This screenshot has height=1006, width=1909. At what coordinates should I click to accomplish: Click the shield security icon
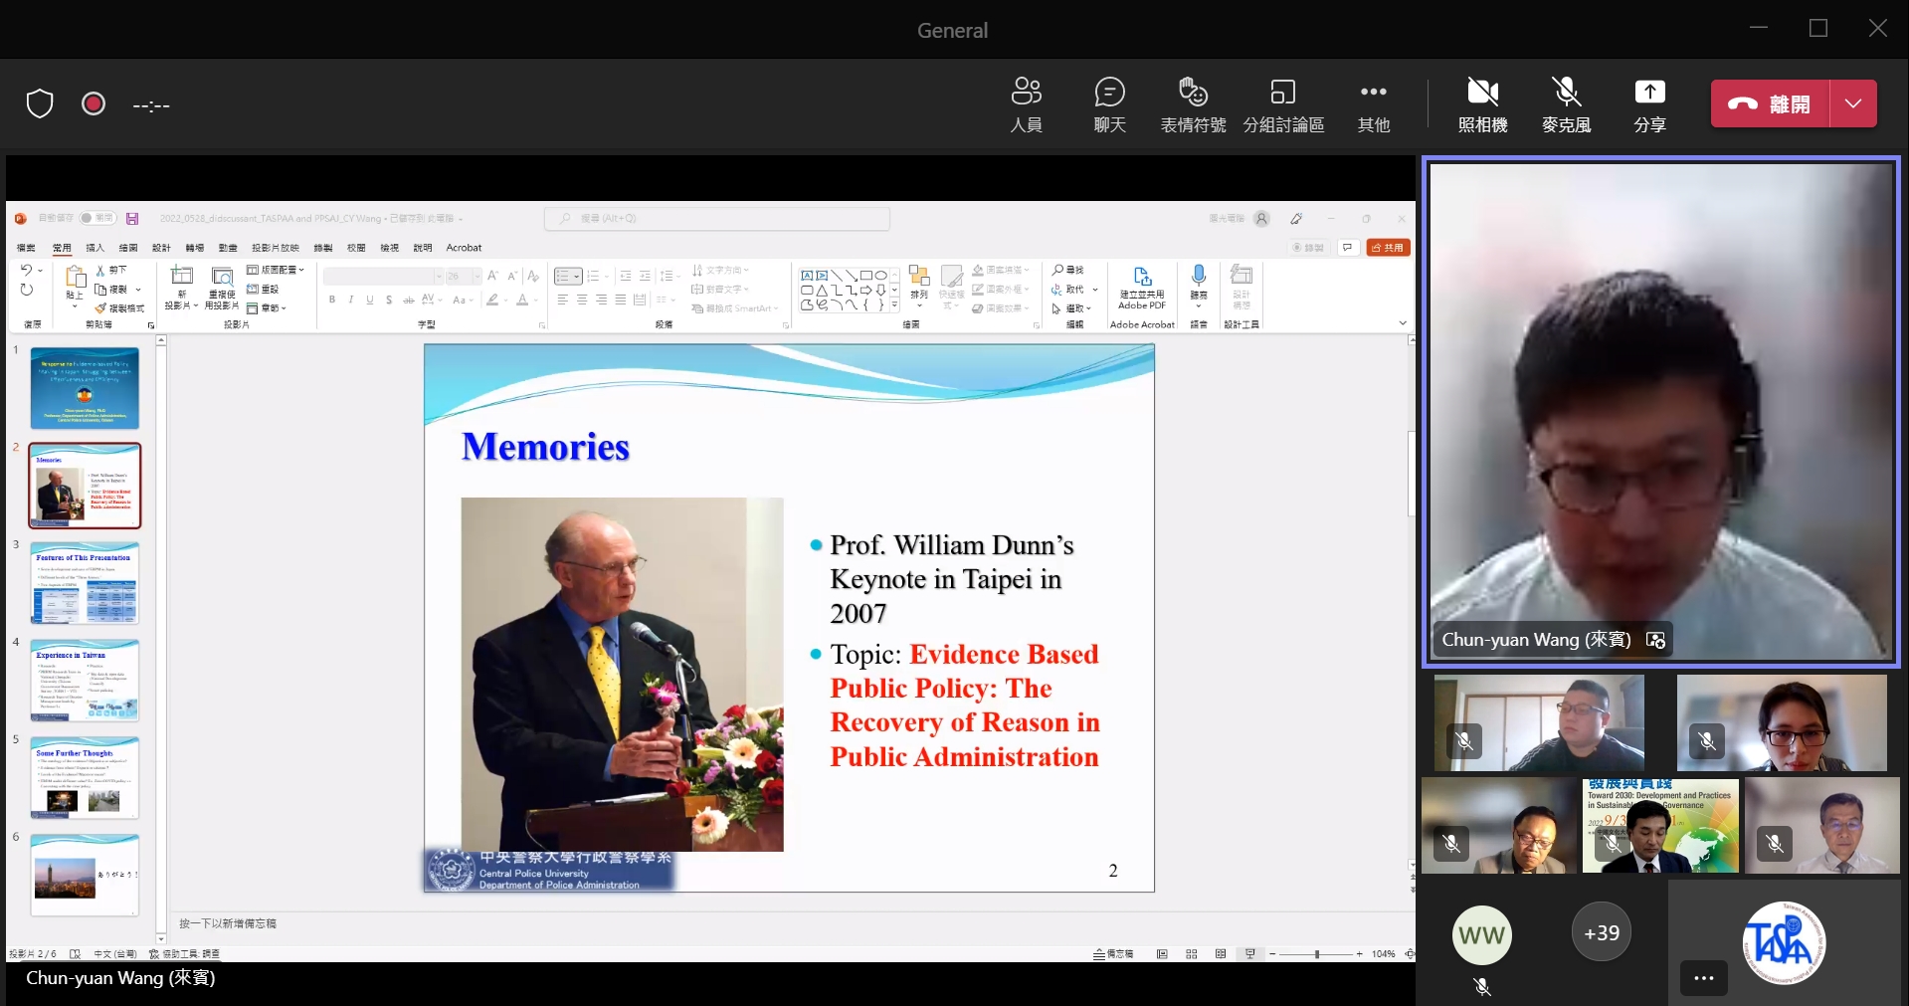point(40,103)
